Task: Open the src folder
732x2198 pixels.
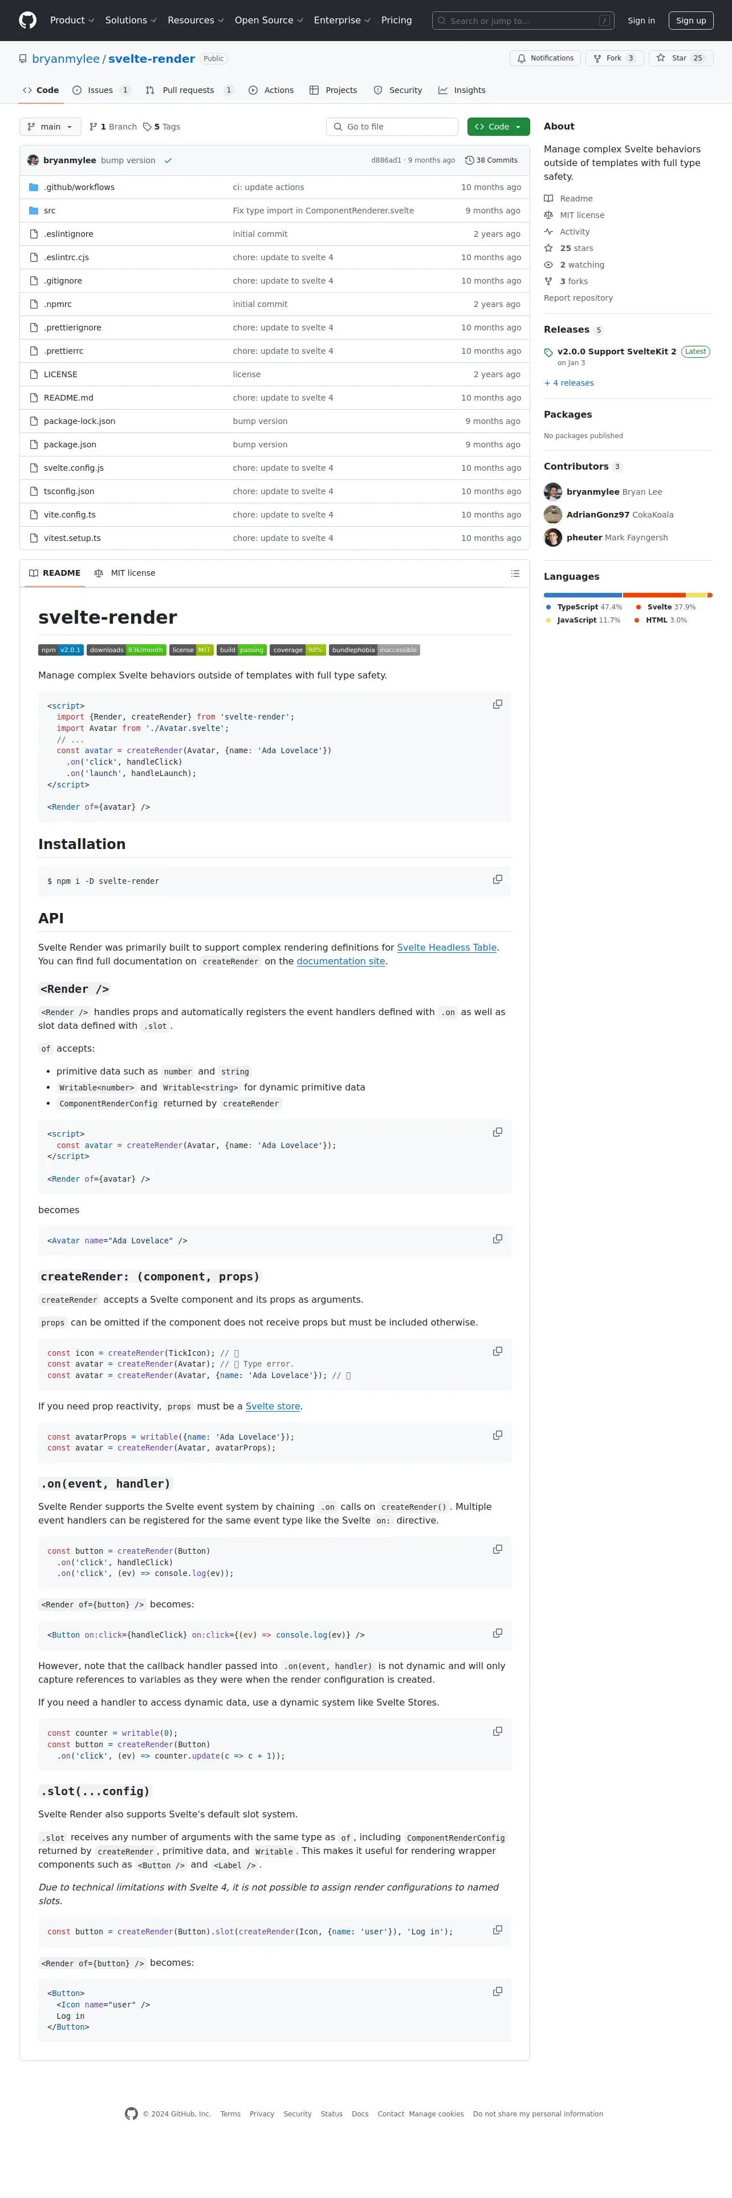Action: point(50,211)
